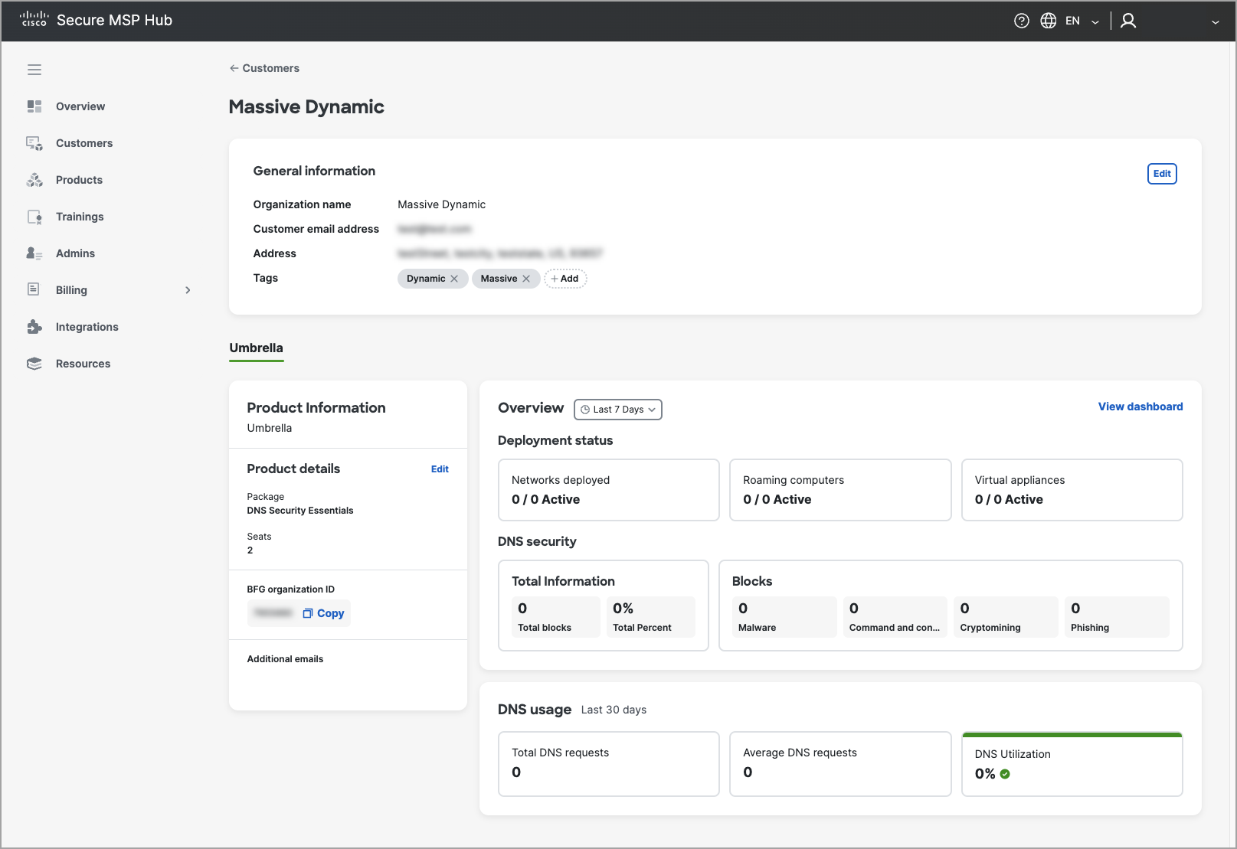Remove the Massive tag
1237x849 pixels.
[x=526, y=279]
